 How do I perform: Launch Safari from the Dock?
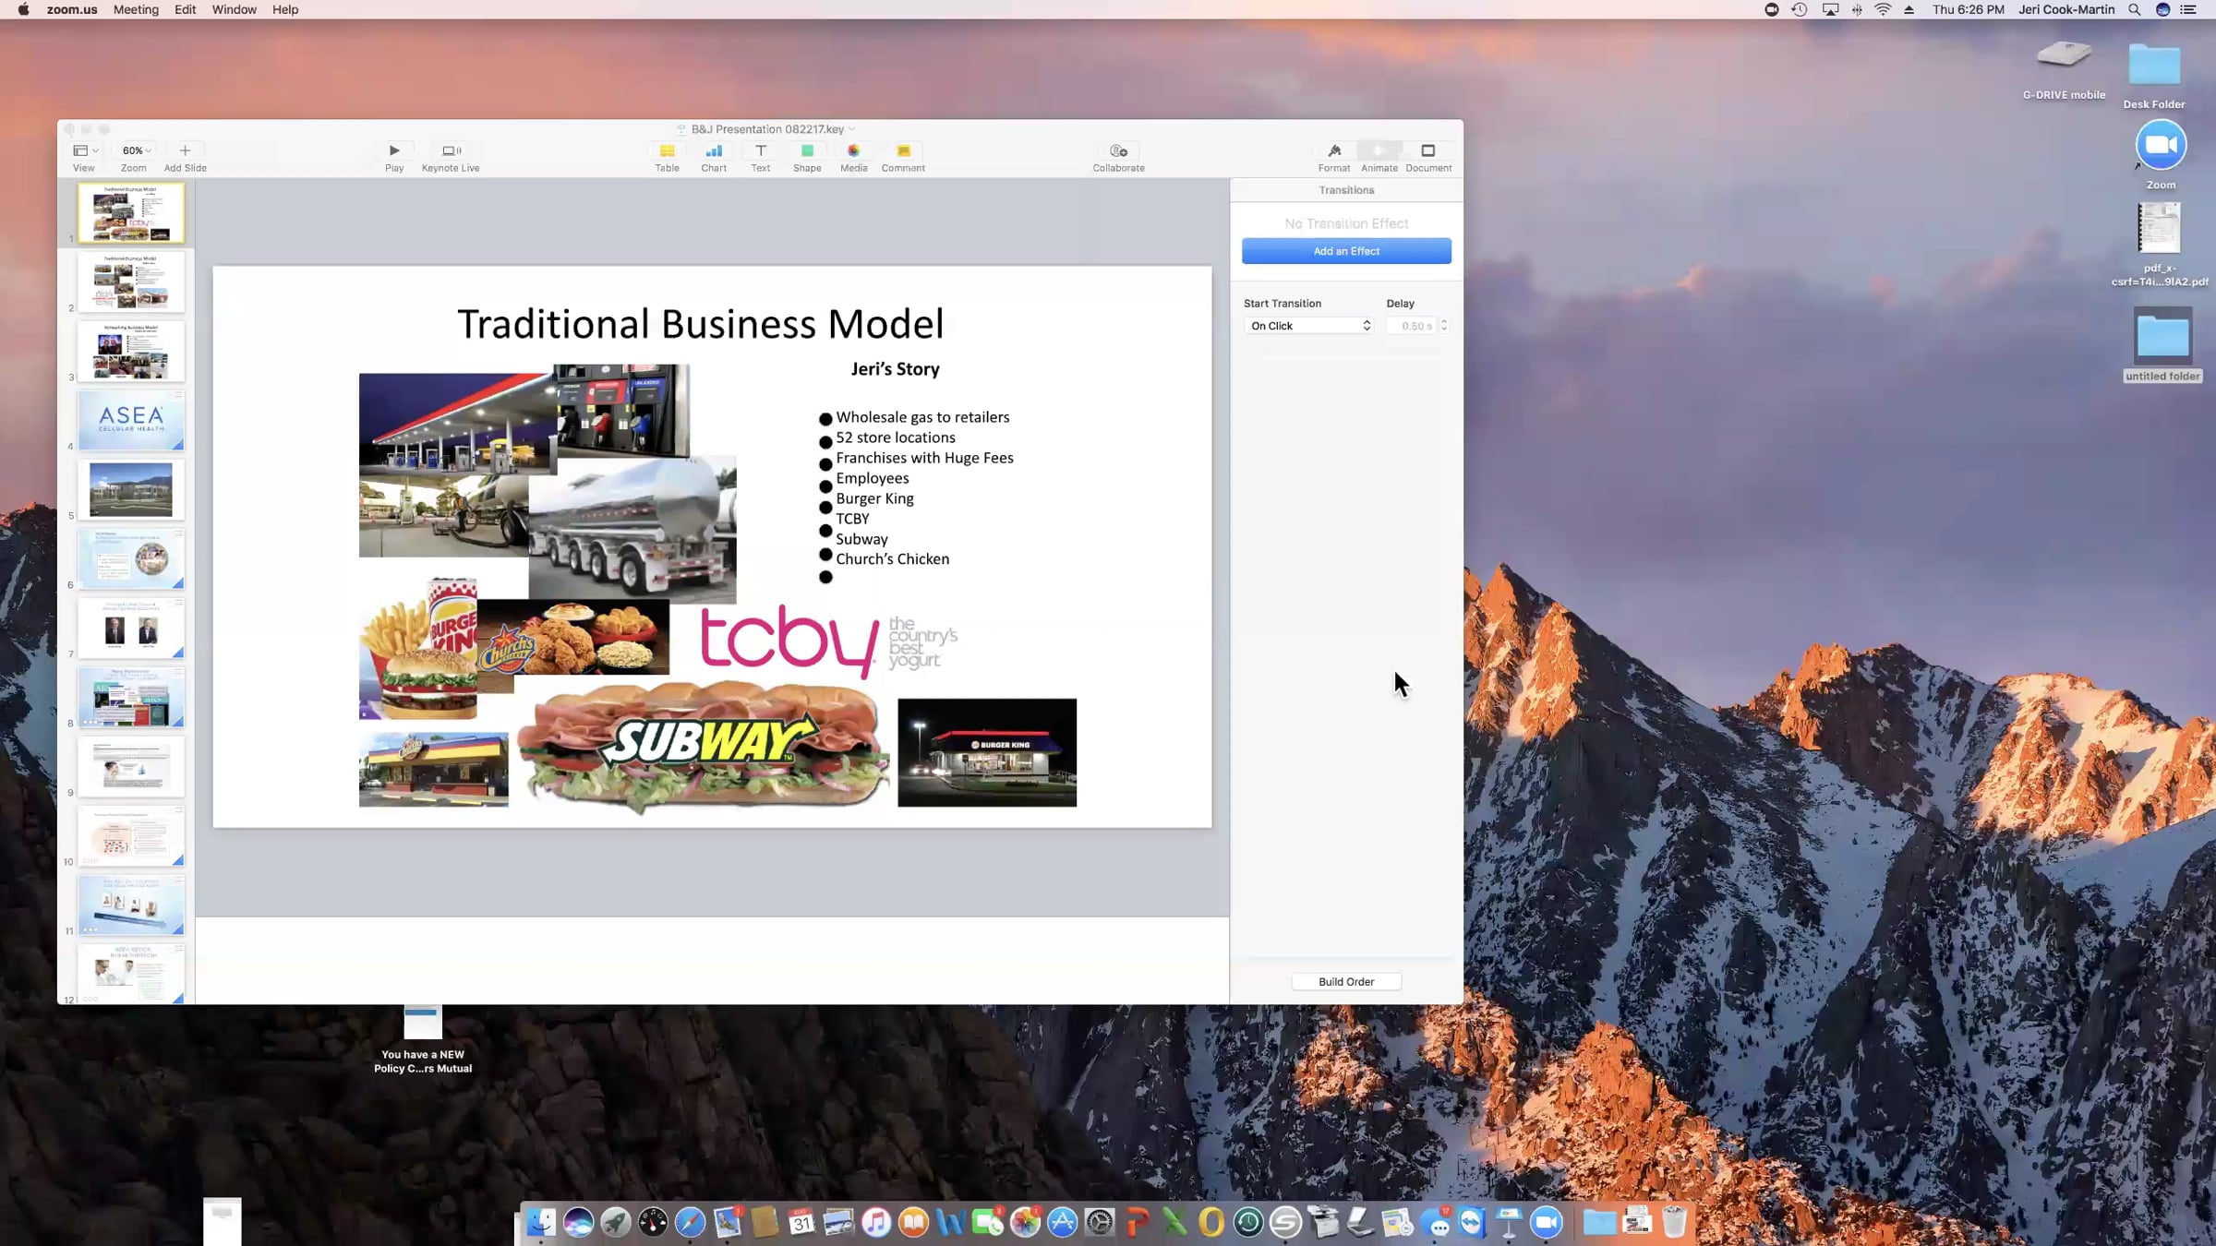pyautogui.click(x=690, y=1223)
